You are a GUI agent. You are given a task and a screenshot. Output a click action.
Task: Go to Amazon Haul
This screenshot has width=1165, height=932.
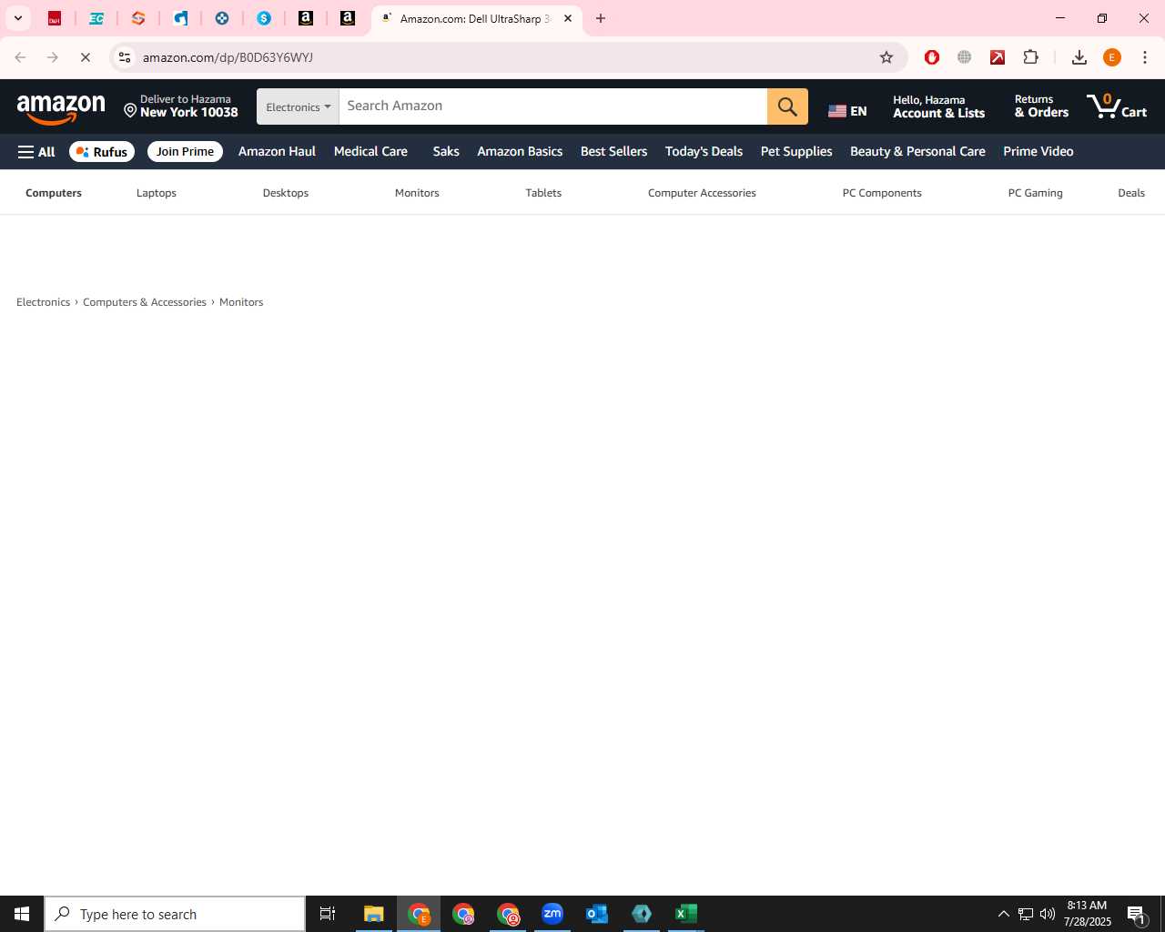[277, 151]
